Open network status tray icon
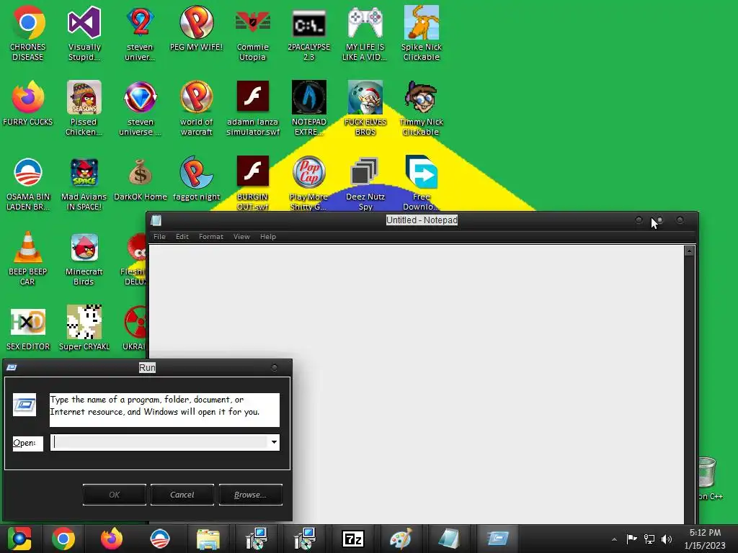Screen dimensions: 738x553 (x=649, y=539)
